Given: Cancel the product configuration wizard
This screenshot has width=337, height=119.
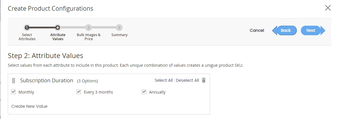Looking at the screenshot, I should coord(257,31).
